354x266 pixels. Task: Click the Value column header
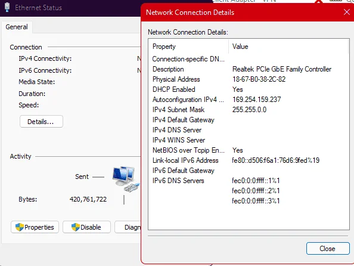point(288,47)
